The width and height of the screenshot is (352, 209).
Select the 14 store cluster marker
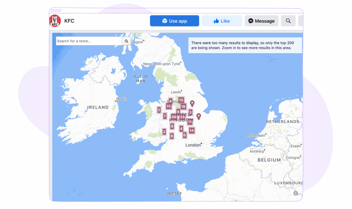pyautogui.click(x=191, y=130)
